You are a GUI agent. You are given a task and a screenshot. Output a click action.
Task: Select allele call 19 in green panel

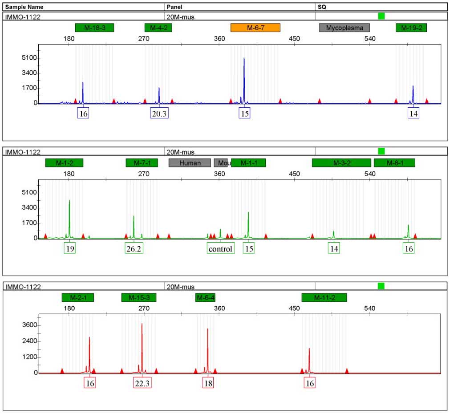pyautogui.click(x=70, y=248)
